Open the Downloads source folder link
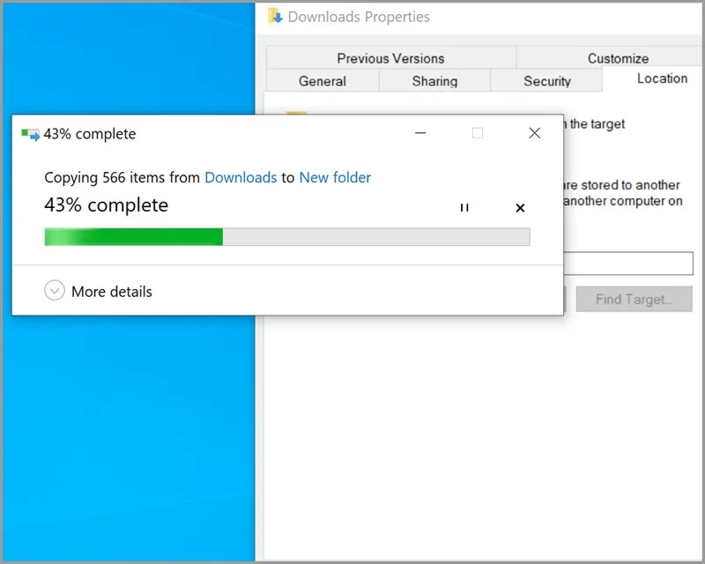Viewport: 705px width, 564px height. [241, 177]
